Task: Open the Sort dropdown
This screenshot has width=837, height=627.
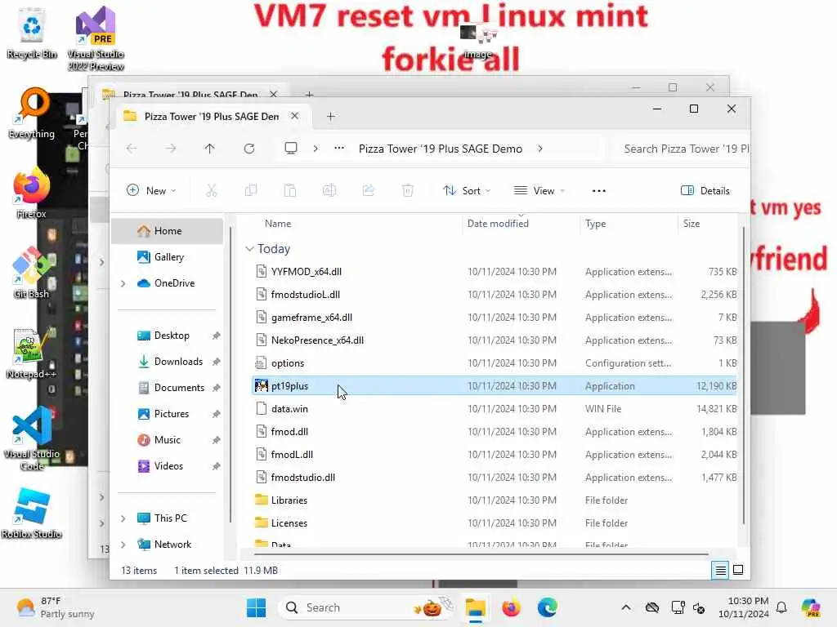Action: coord(467,190)
